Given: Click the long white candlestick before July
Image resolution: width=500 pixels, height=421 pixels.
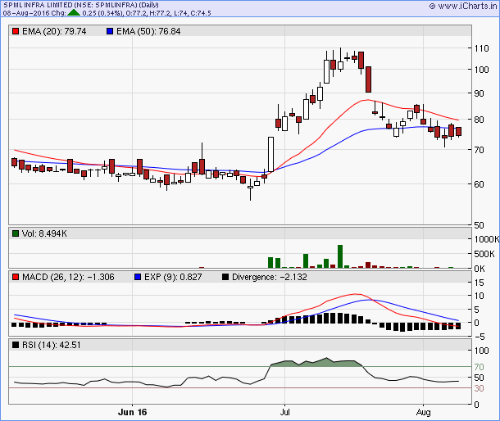Looking at the screenshot, I should click(270, 154).
